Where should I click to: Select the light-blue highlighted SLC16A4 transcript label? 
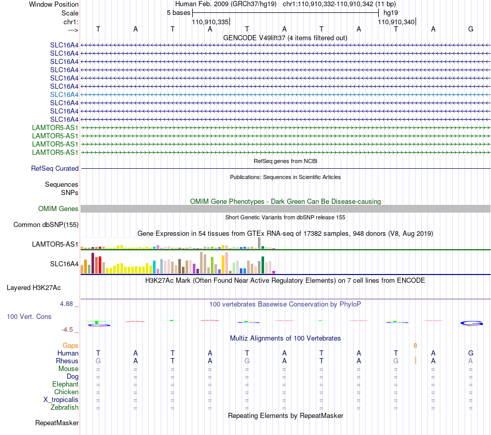(64, 94)
